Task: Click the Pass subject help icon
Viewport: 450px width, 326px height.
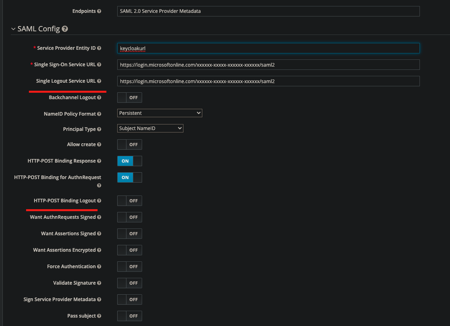Action: click(x=99, y=316)
